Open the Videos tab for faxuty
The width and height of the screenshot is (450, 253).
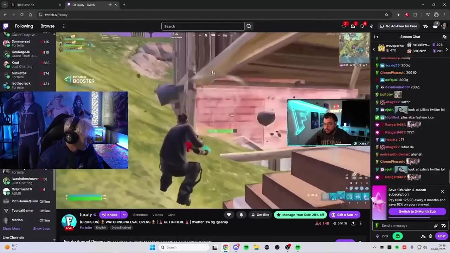tap(157, 215)
